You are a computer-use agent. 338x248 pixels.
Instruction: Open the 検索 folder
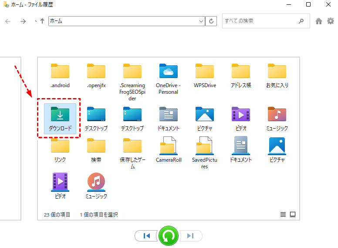click(x=96, y=150)
